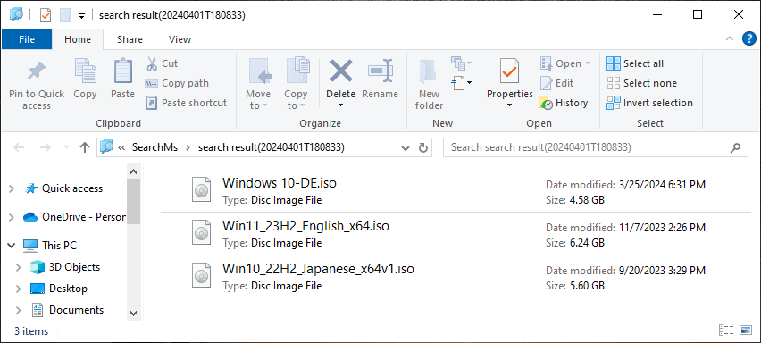761x343 pixels.
Task: Click Edit in the ribbon
Action: tap(557, 83)
